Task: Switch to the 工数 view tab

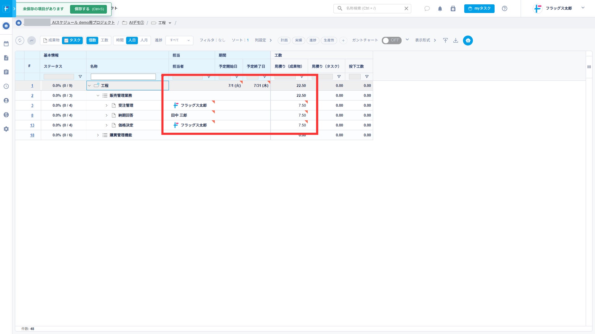Action: pyautogui.click(x=104, y=41)
